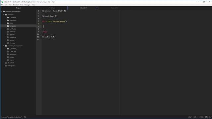Switch to the models.py tab

pos(52,8)
